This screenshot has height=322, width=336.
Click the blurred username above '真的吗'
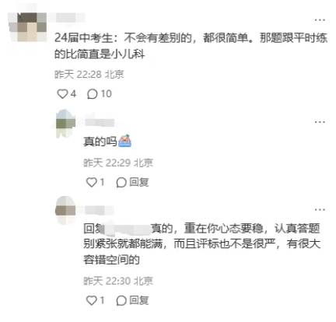[100, 122]
